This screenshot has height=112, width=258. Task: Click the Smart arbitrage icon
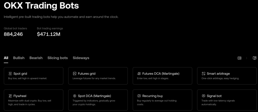coord(204,74)
